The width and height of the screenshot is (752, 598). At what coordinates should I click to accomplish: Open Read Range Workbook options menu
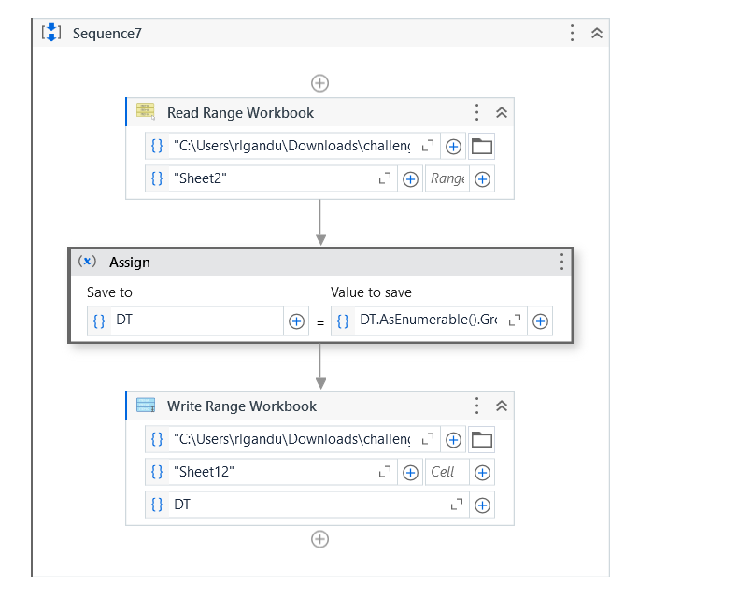coord(477,113)
